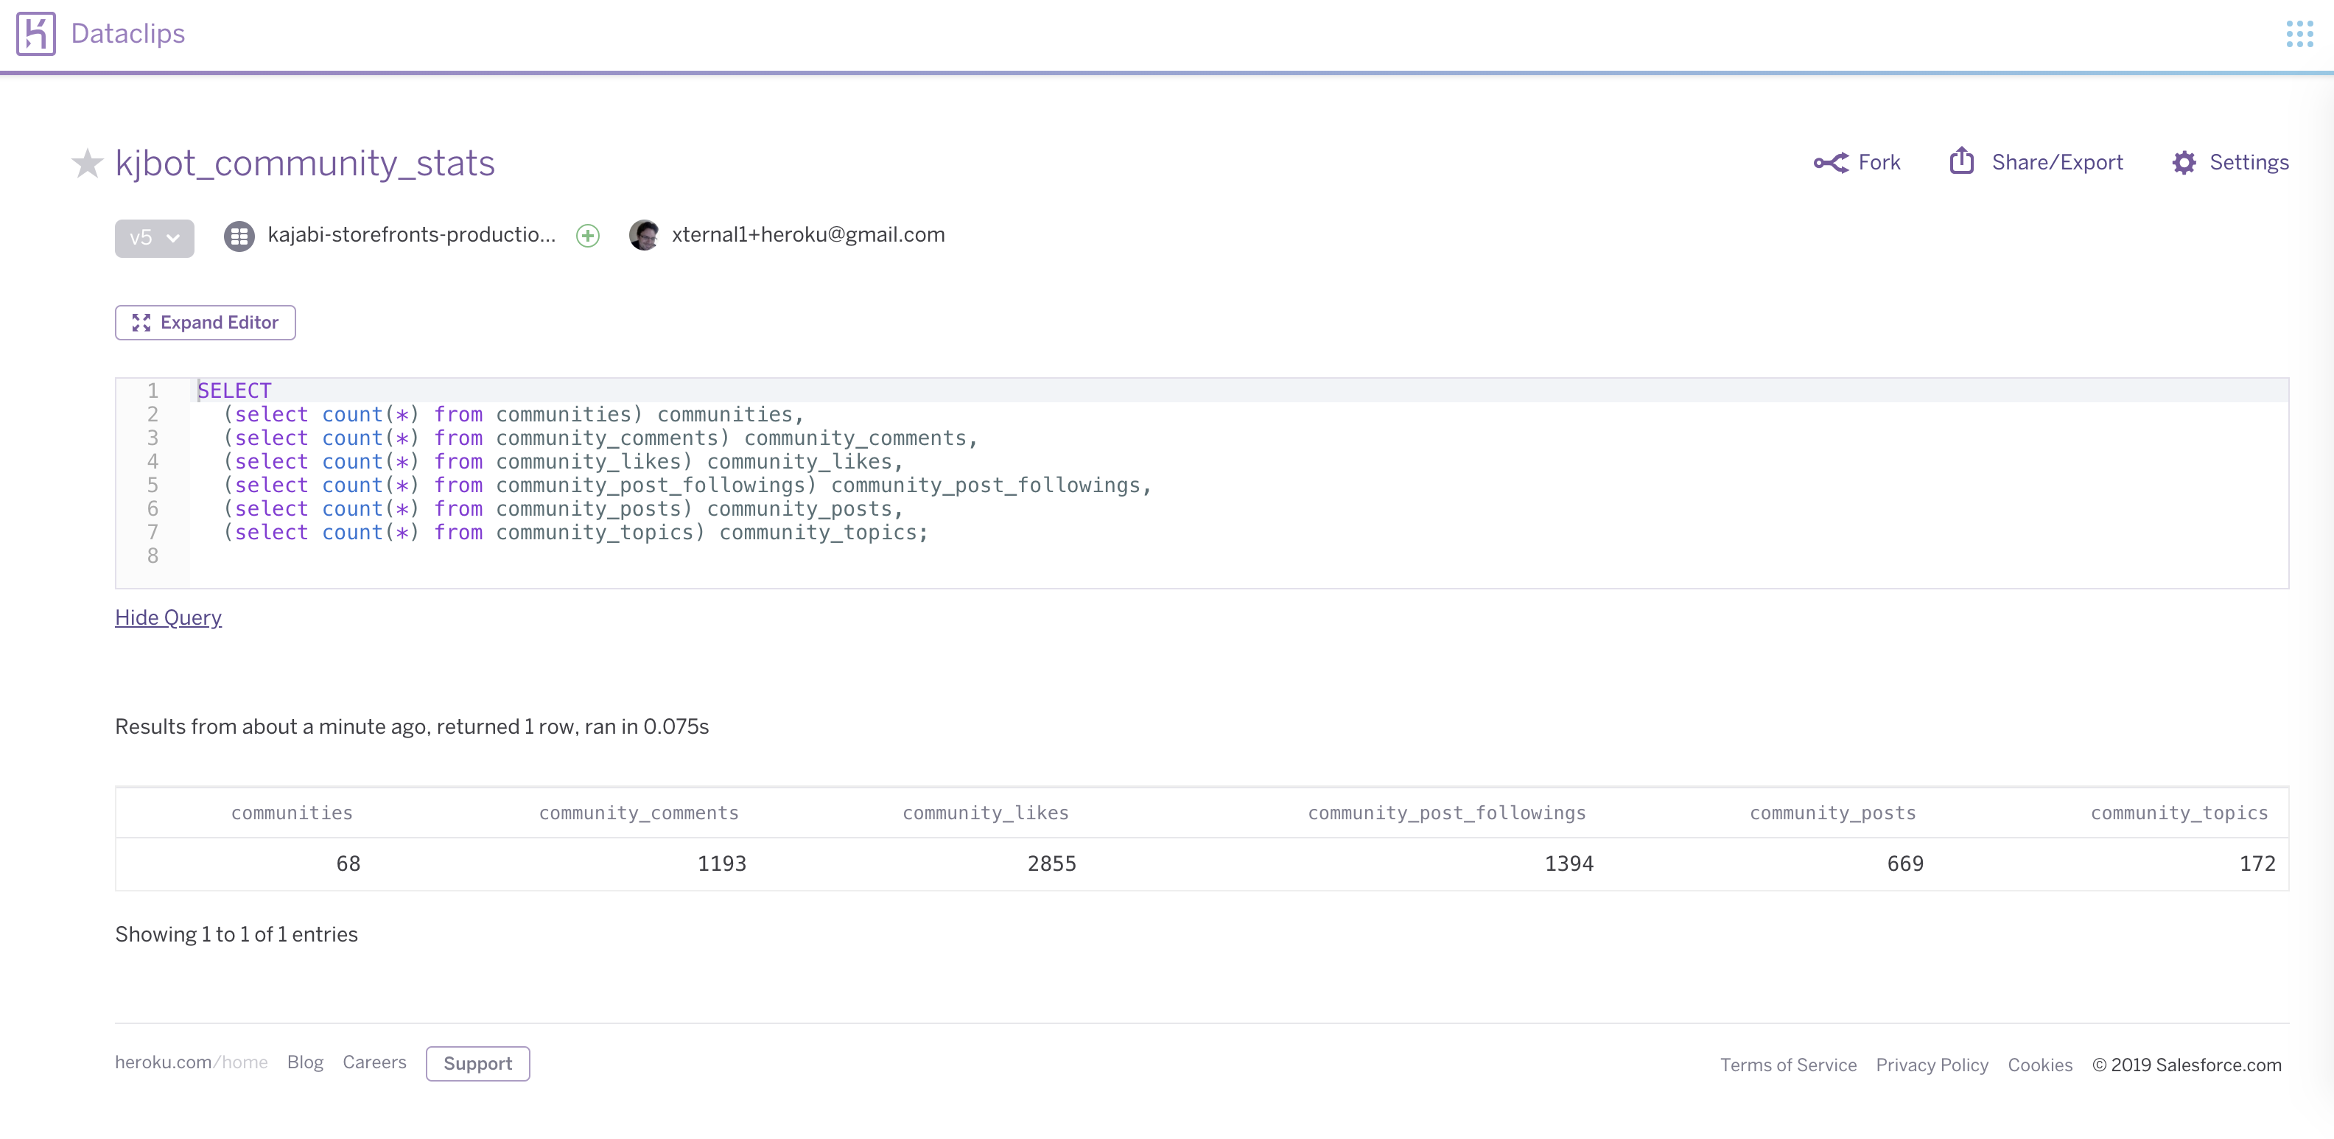Click the expand arrows icon in Expand Editor
This screenshot has width=2334, height=1139.
[141, 322]
